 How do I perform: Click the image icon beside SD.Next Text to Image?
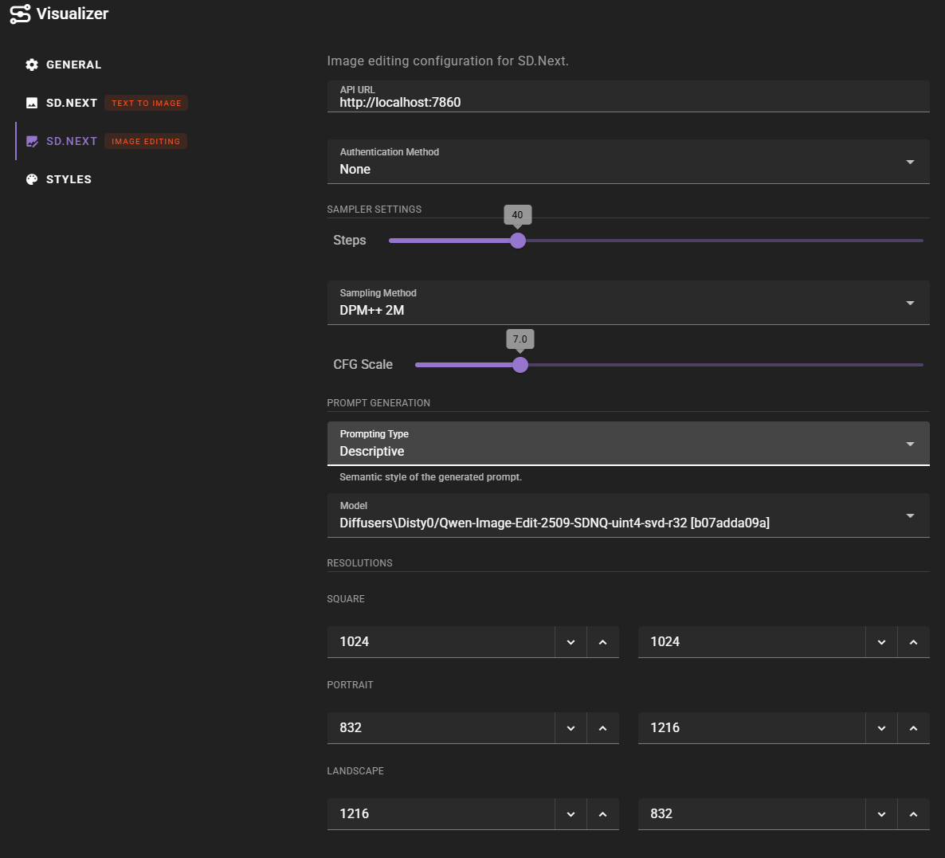pyautogui.click(x=32, y=103)
